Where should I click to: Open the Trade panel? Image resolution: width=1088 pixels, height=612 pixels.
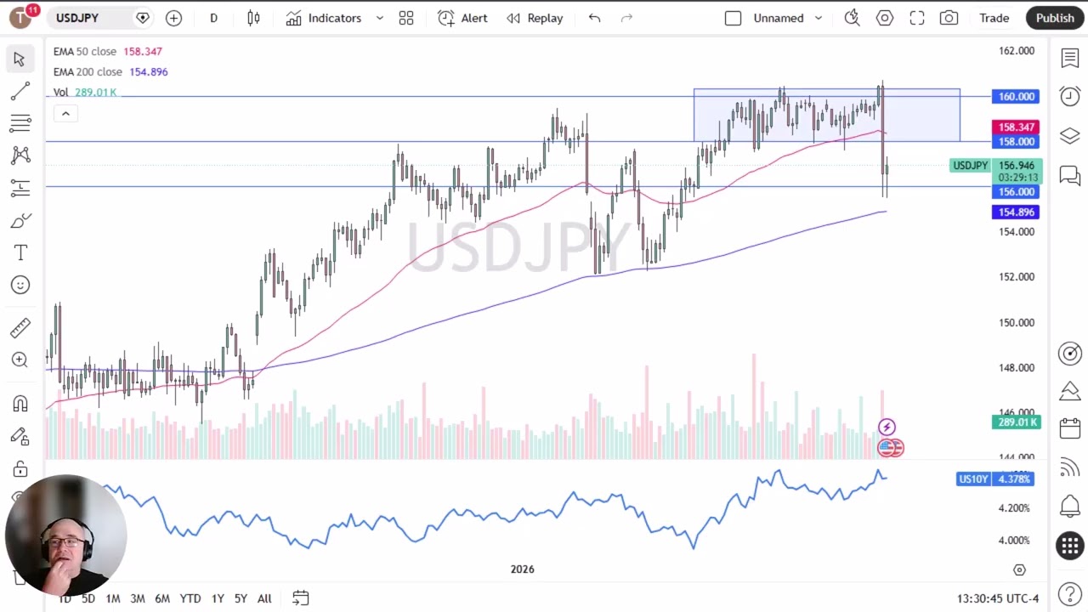(x=994, y=18)
